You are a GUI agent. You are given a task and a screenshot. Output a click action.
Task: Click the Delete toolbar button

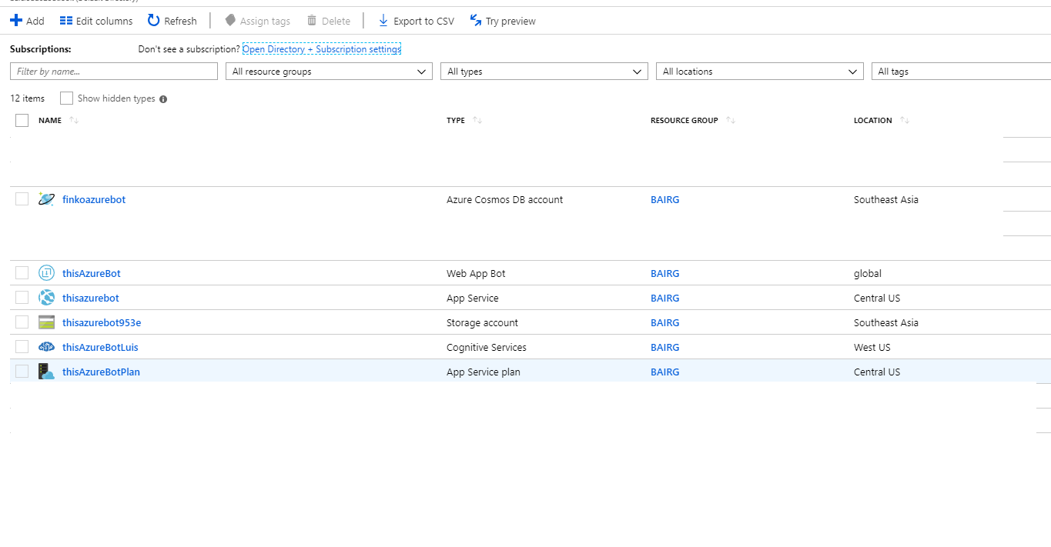coord(329,21)
